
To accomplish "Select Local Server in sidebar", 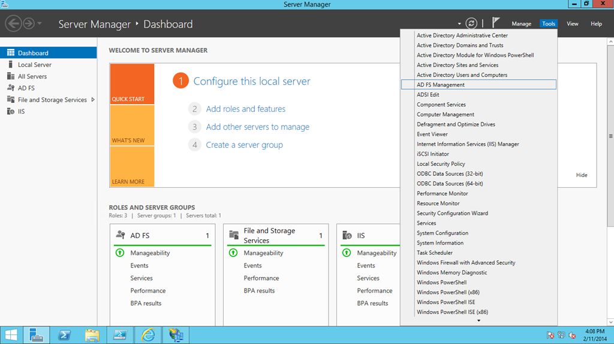I will [x=48, y=65].
